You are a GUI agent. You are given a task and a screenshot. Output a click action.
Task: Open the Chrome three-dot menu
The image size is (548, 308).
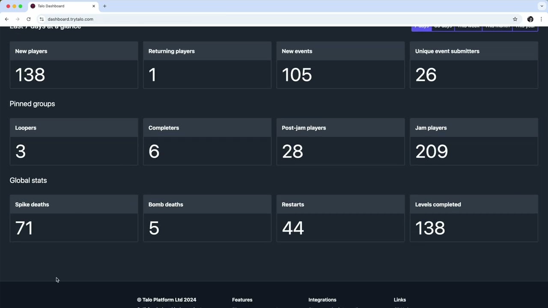click(x=541, y=19)
